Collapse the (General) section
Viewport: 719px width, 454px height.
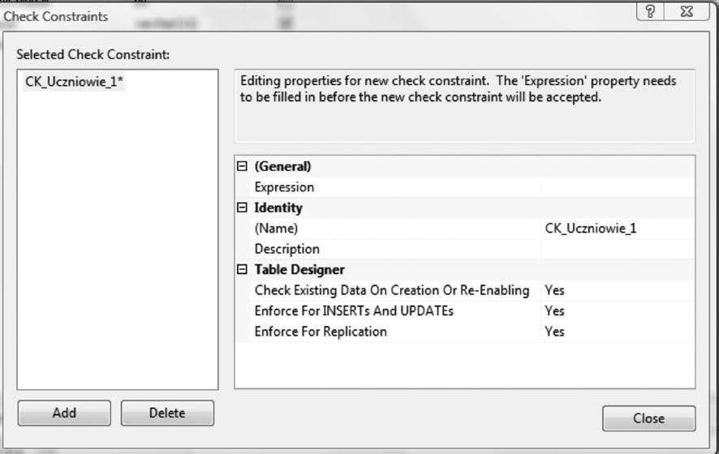(242, 166)
